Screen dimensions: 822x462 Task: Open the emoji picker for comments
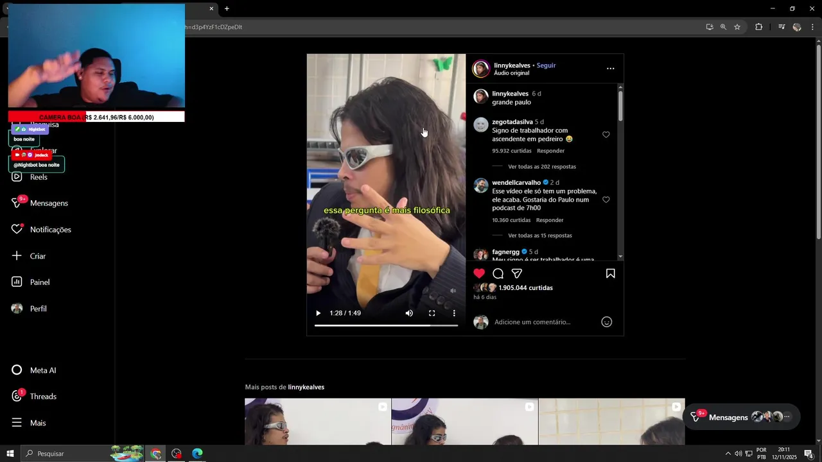(x=606, y=322)
